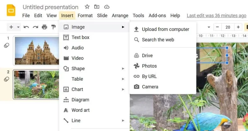Open the Add-ons menu
Image resolution: width=248 pixels, height=131 pixels.
[157, 16]
